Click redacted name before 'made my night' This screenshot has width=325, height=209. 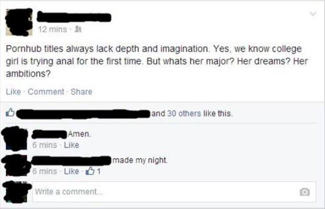click(x=71, y=160)
